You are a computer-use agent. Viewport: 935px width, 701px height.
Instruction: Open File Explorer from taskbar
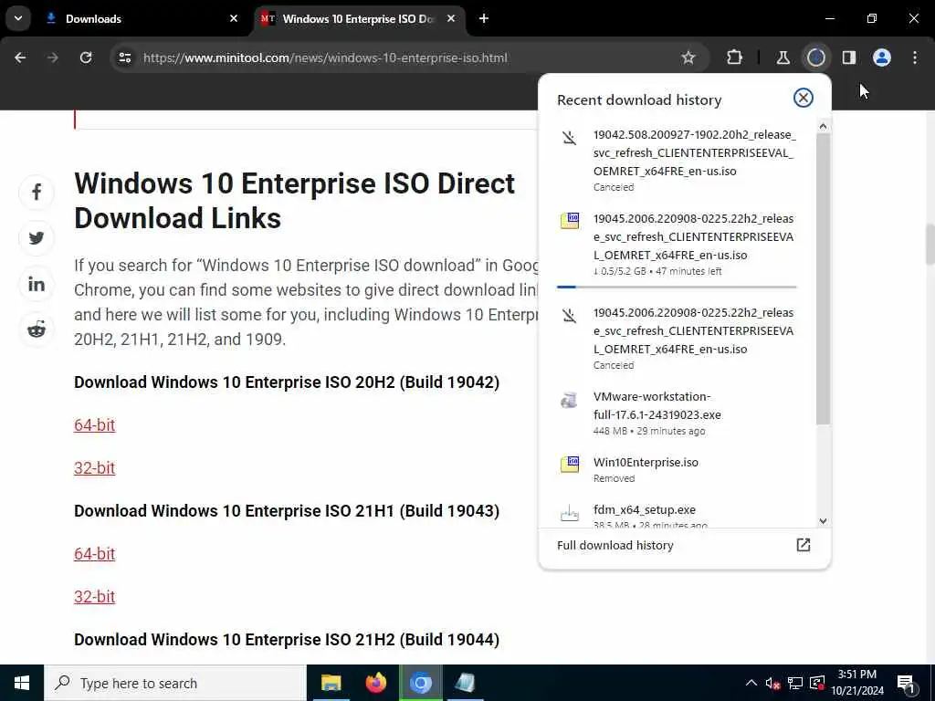[x=331, y=683]
